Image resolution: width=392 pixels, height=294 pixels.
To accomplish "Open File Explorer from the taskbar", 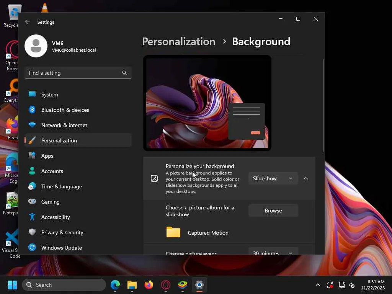I will [132, 285].
